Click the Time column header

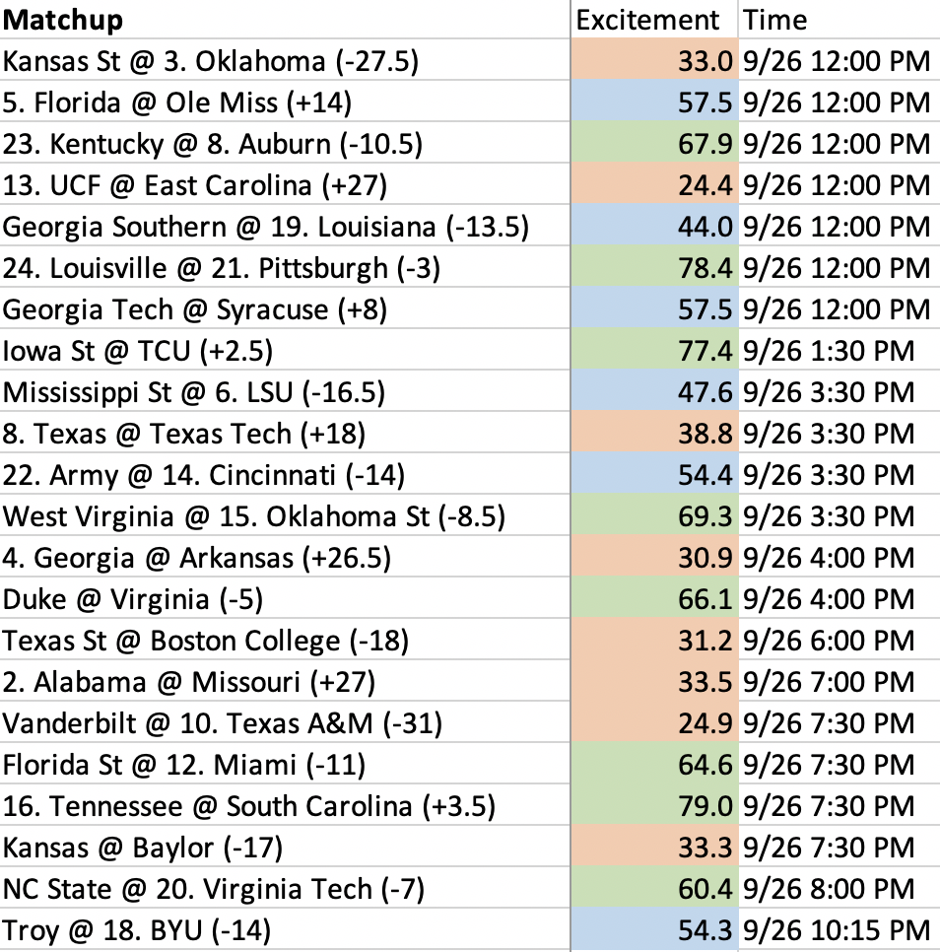[x=839, y=20]
